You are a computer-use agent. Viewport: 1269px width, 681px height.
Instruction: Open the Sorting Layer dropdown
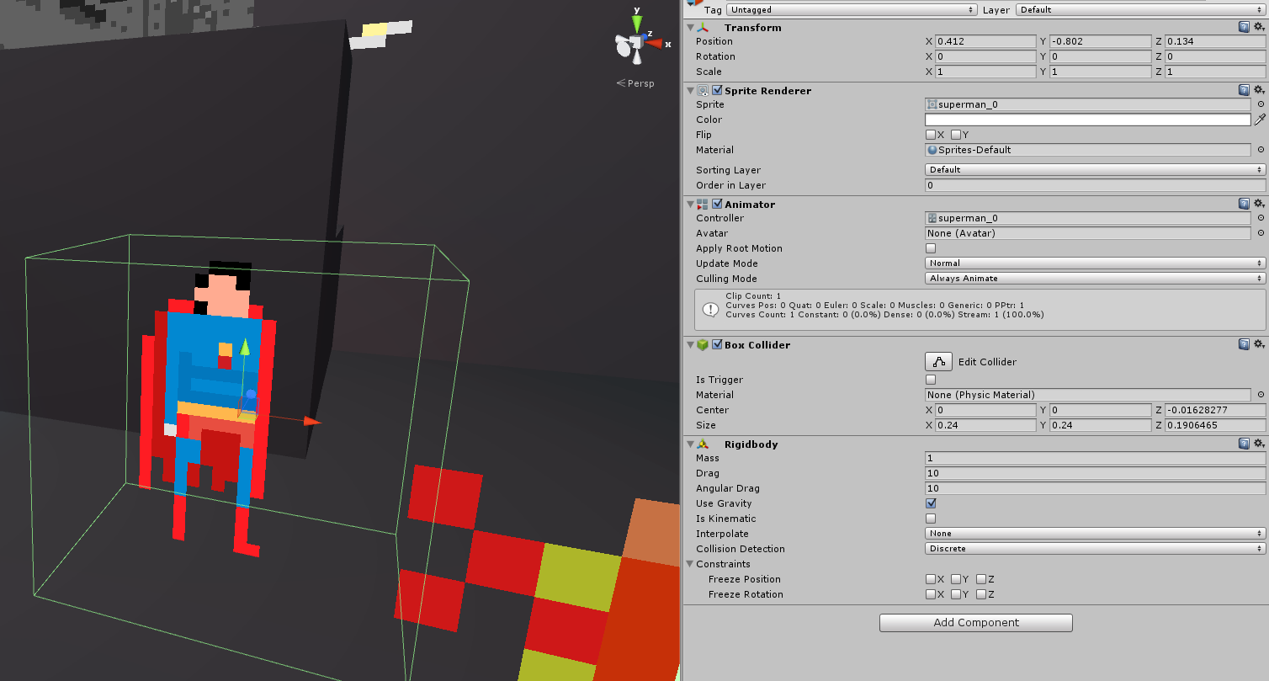pos(1095,170)
